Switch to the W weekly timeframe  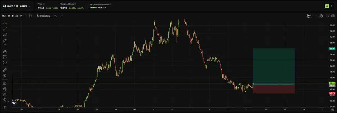[x=21, y=16]
